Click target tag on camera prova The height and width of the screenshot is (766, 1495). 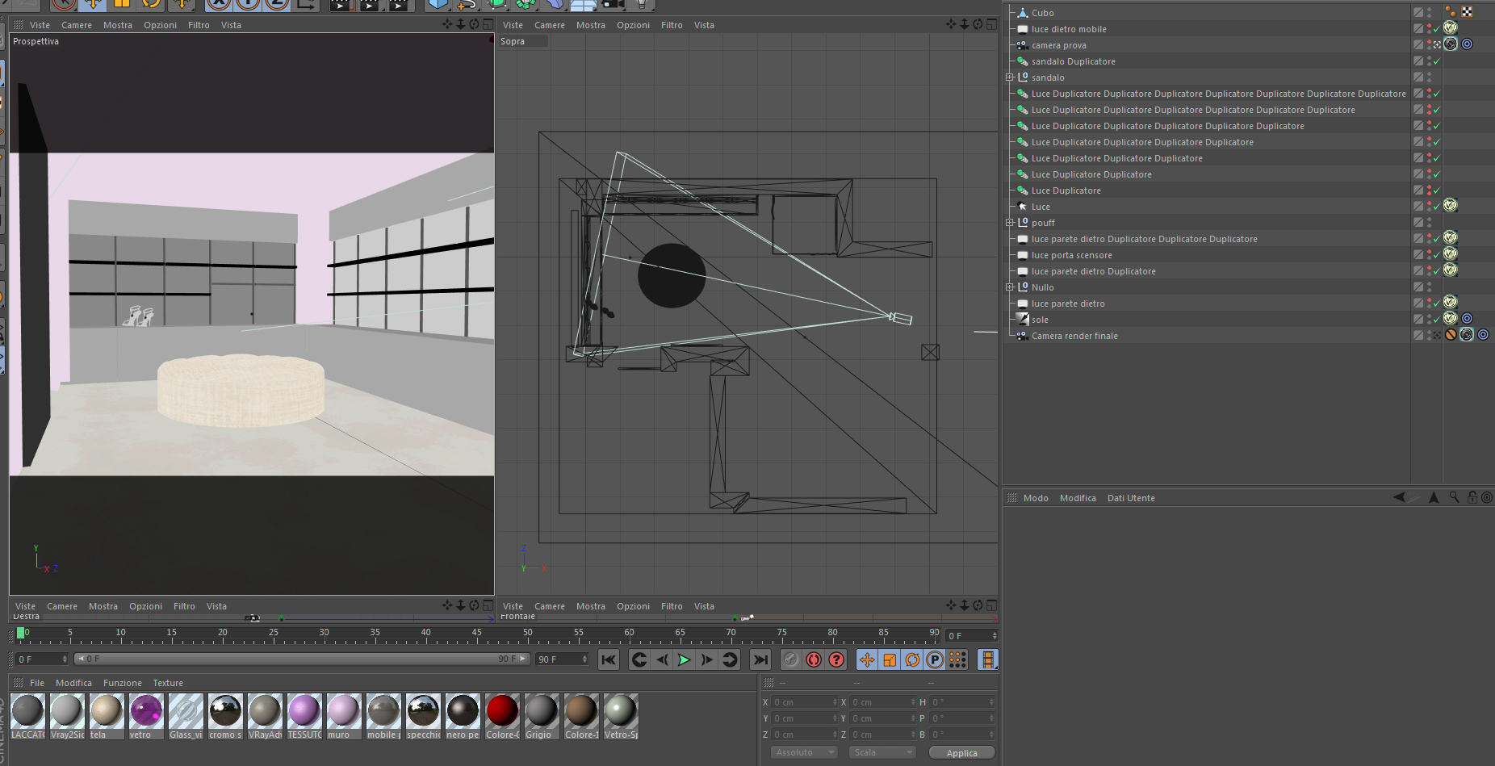(x=1467, y=44)
